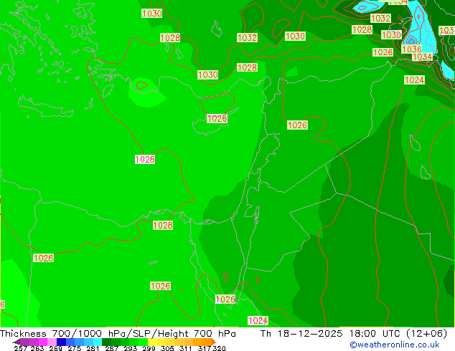455x351 pixels.
Task: Click the legend value 275
Action: pos(75,348)
